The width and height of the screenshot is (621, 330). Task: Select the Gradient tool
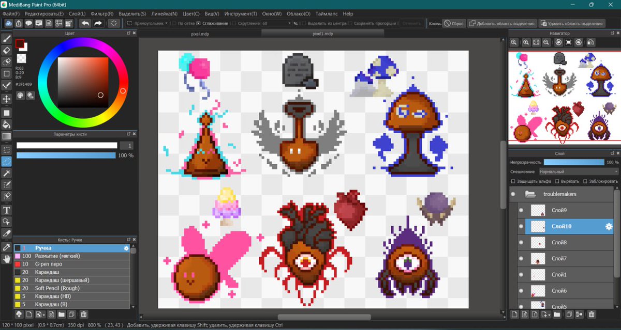7,136
